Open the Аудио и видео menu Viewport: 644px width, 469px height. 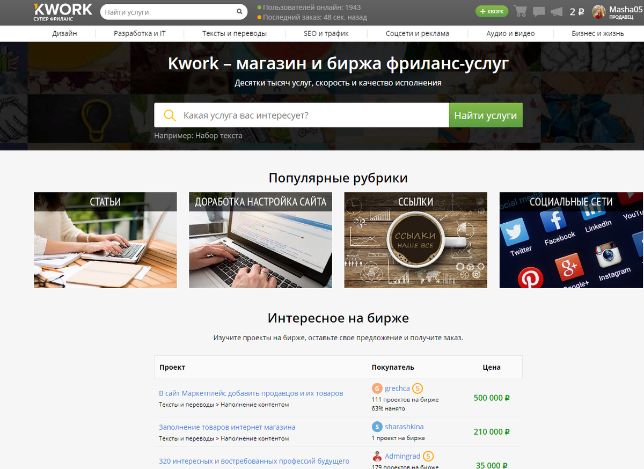[x=511, y=33]
